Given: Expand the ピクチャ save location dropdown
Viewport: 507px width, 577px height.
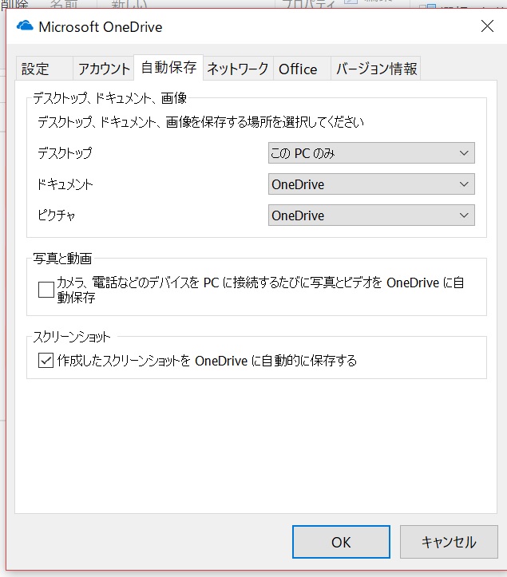Looking at the screenshot, I should [371, 215].
